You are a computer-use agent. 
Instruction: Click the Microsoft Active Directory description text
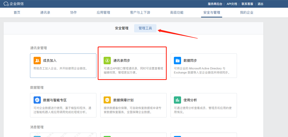click(x=202, y=70)
